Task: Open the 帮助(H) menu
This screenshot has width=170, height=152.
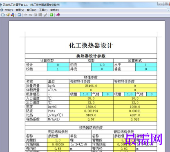Action: pos(55,10)
